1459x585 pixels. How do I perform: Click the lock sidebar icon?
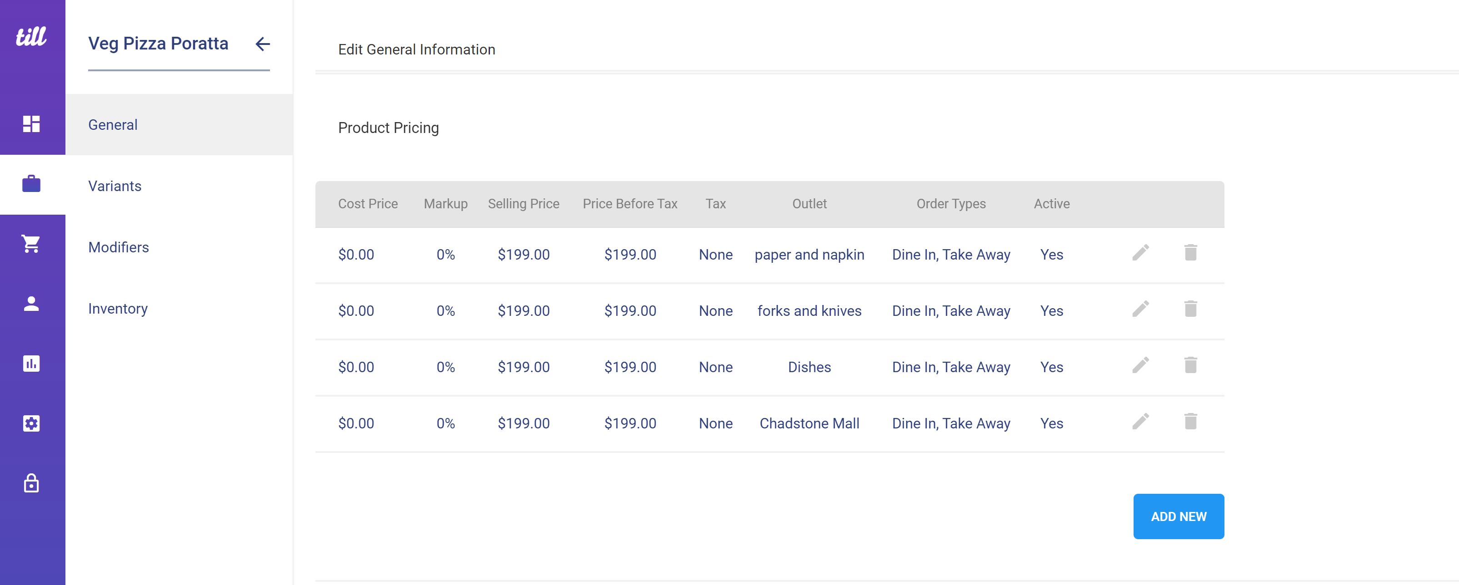(31, 484)
